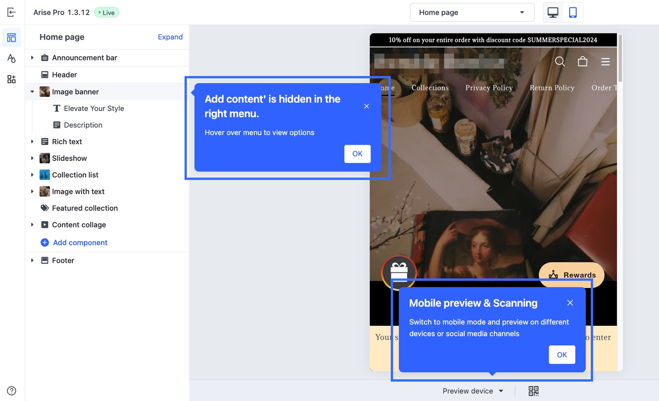Open the shopping bag in store preview
This screenshot has height=401, width=659.
[582, 61]
